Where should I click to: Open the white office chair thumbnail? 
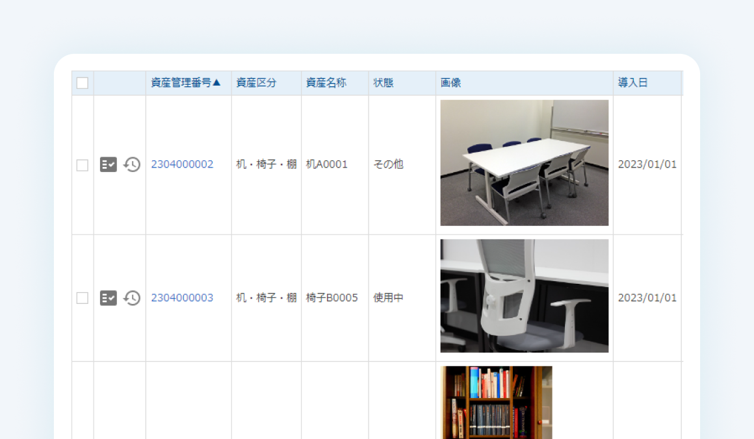[524, 296]
